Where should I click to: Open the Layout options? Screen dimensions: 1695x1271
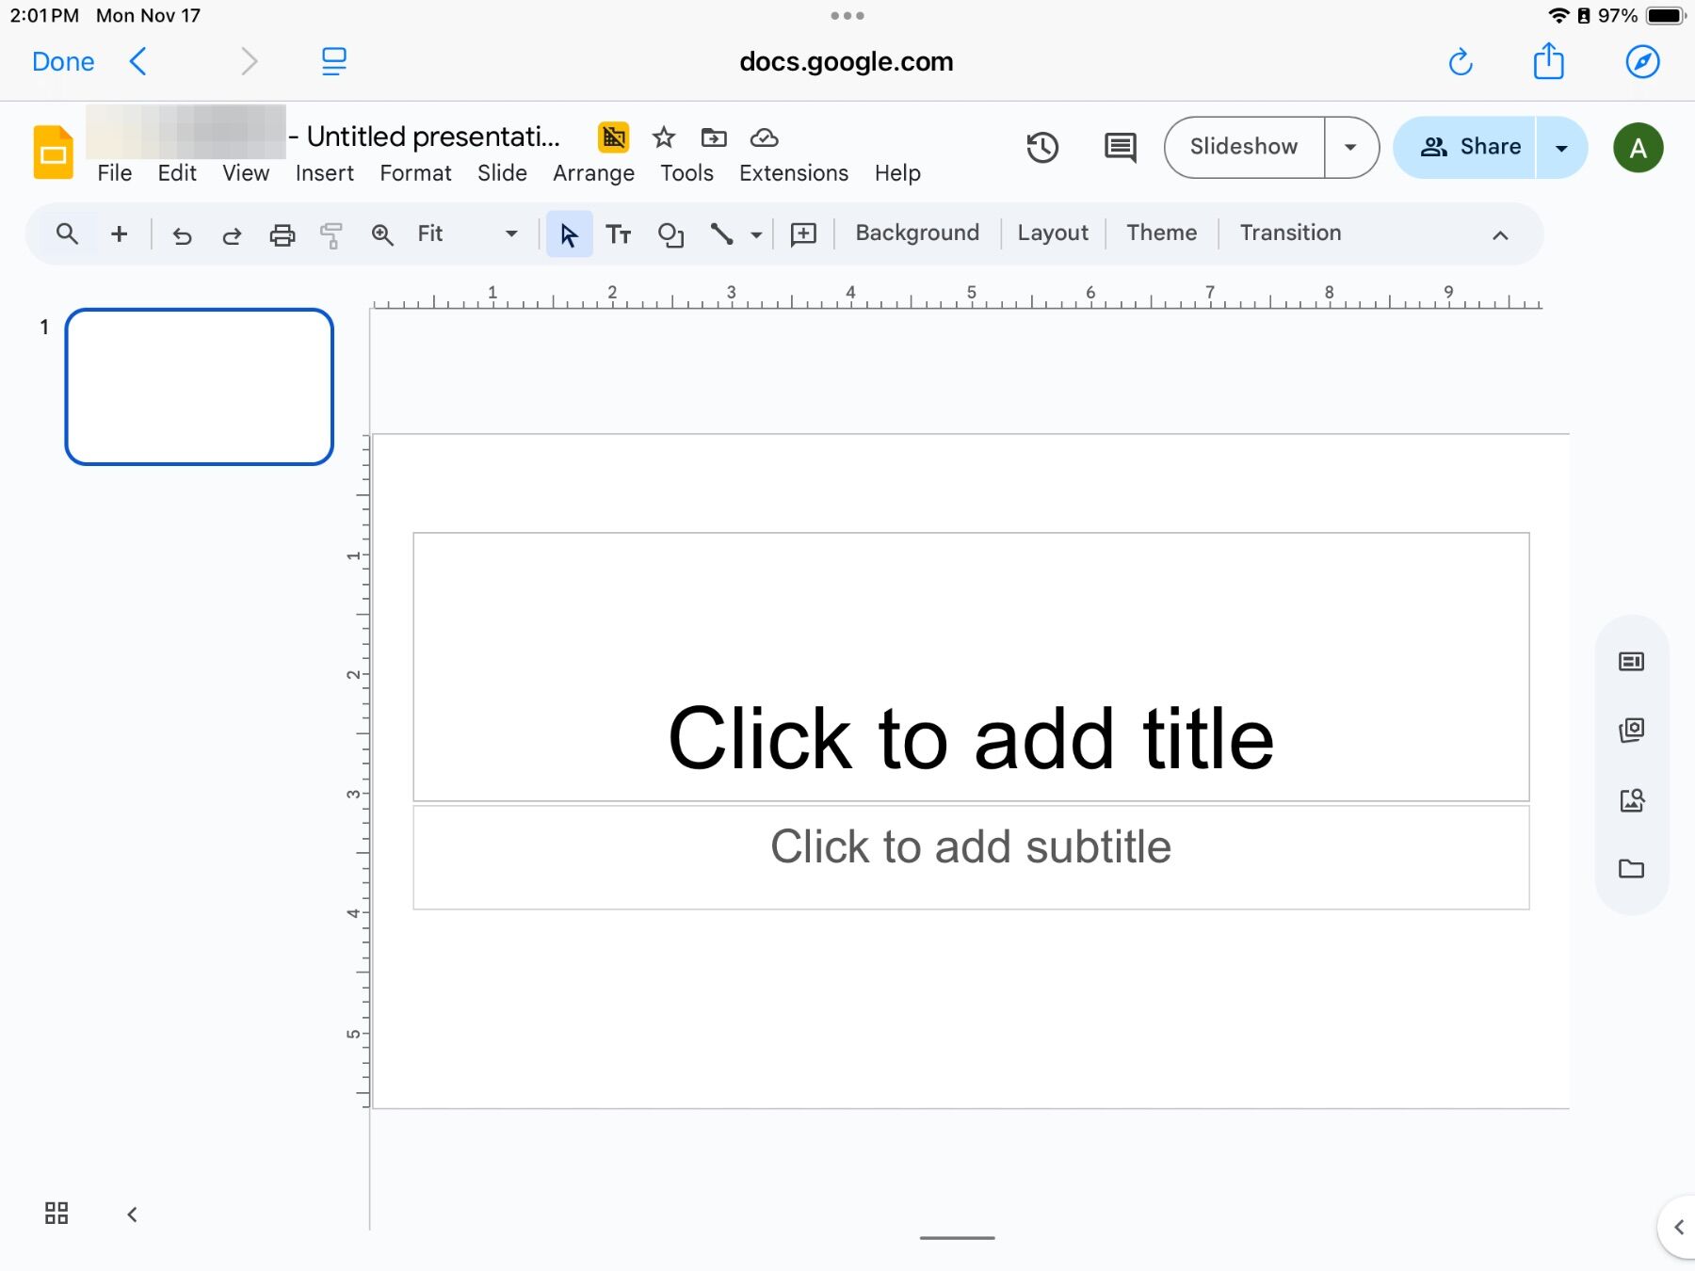pos(1053,233)
